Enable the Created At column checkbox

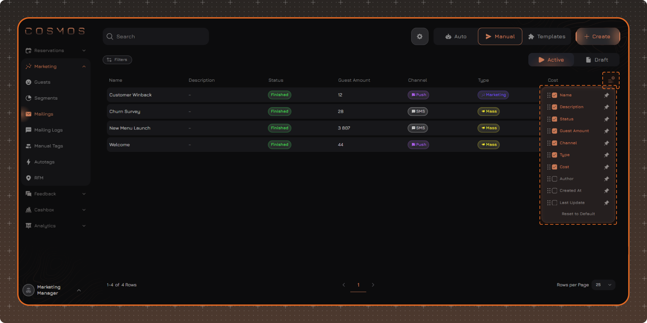(555, 191)
